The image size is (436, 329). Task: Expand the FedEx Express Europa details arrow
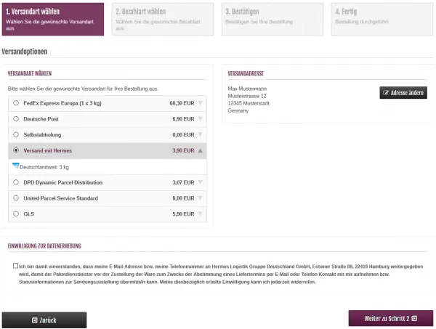pyautogui.click(x=201, y=103)
